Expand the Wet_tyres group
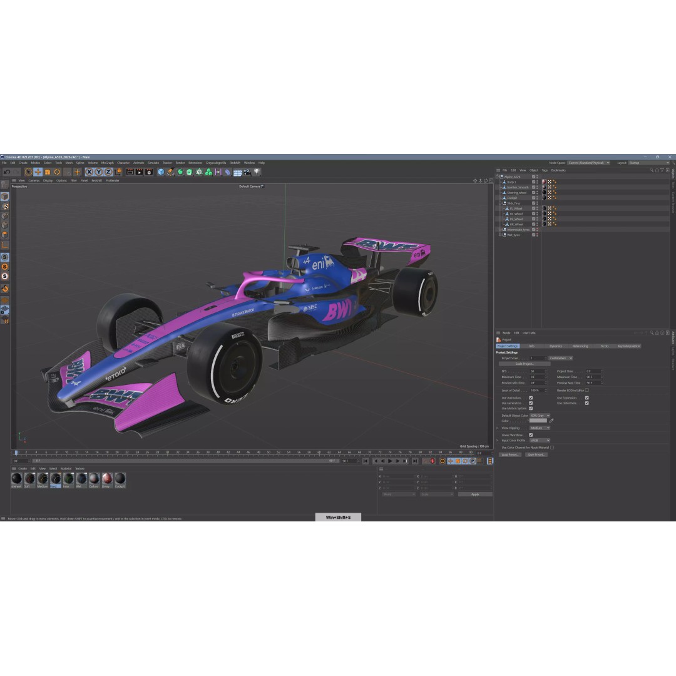The width and height of the screenshot is (676, 676). click(x=500, y=235)
